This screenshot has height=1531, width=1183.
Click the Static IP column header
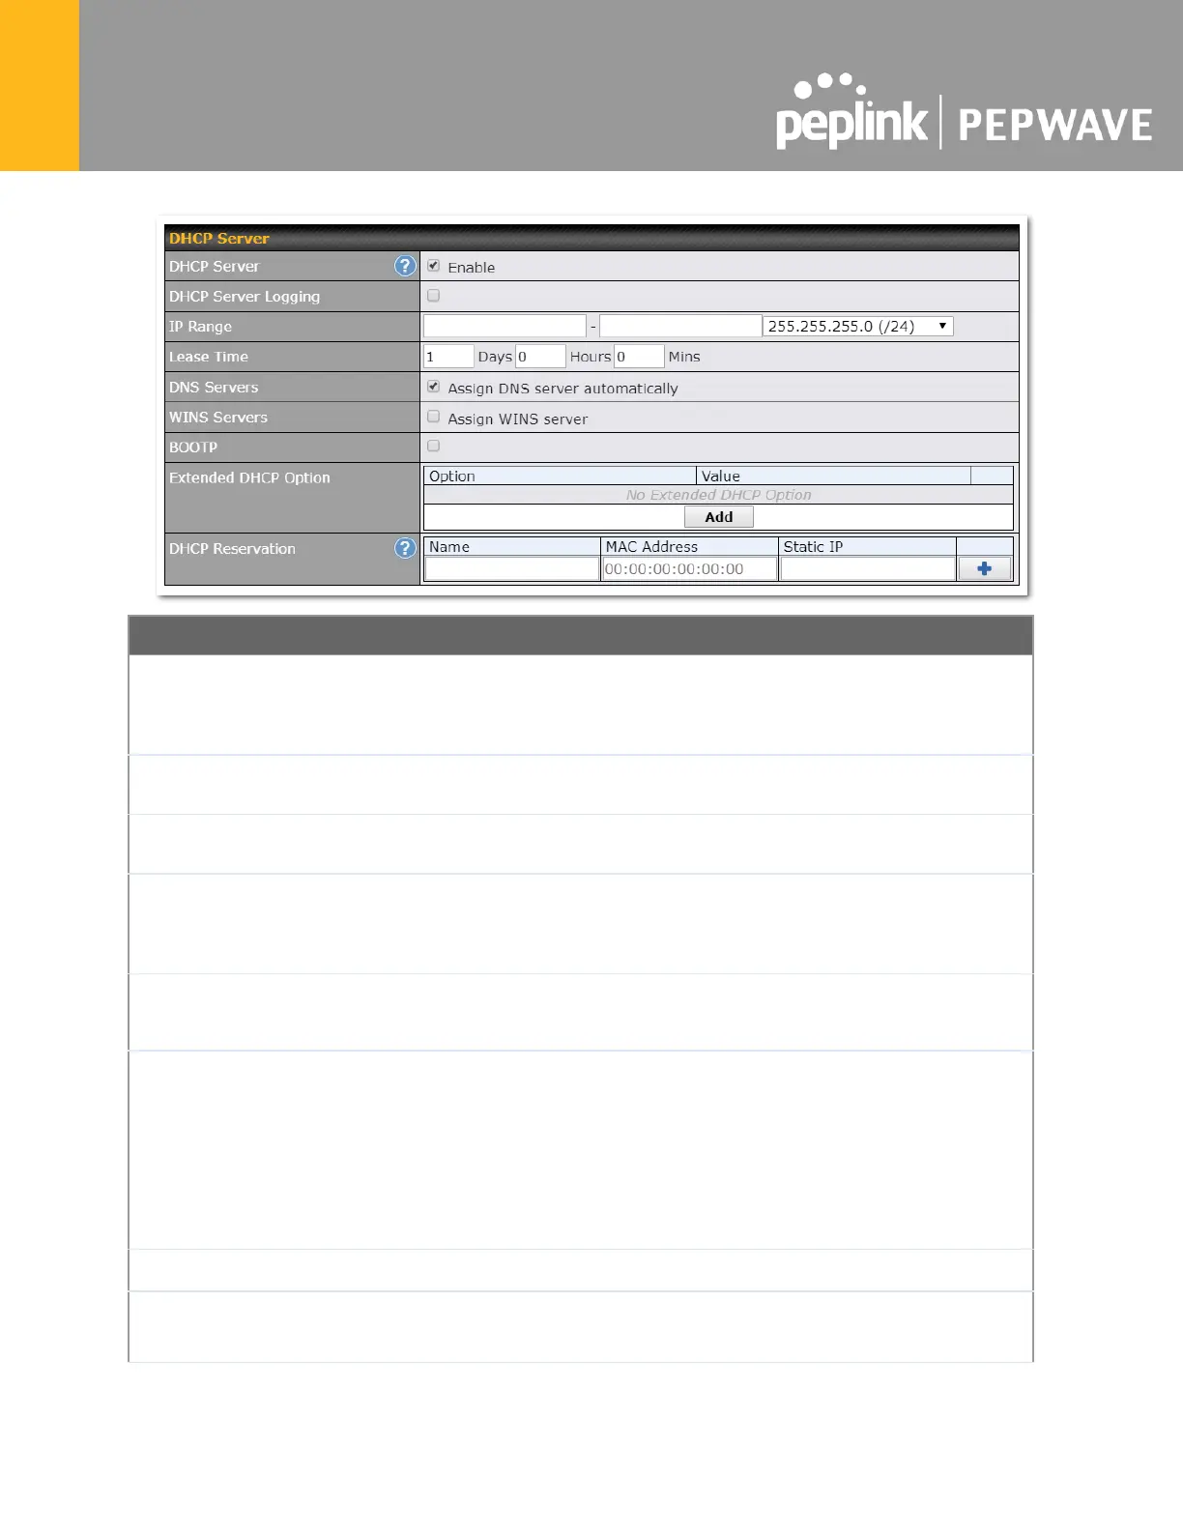868,547
